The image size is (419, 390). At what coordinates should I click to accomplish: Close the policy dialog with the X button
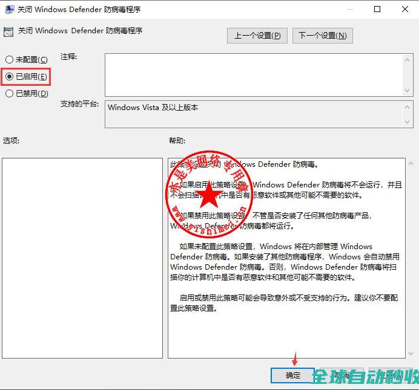click(x=405, y=9)
